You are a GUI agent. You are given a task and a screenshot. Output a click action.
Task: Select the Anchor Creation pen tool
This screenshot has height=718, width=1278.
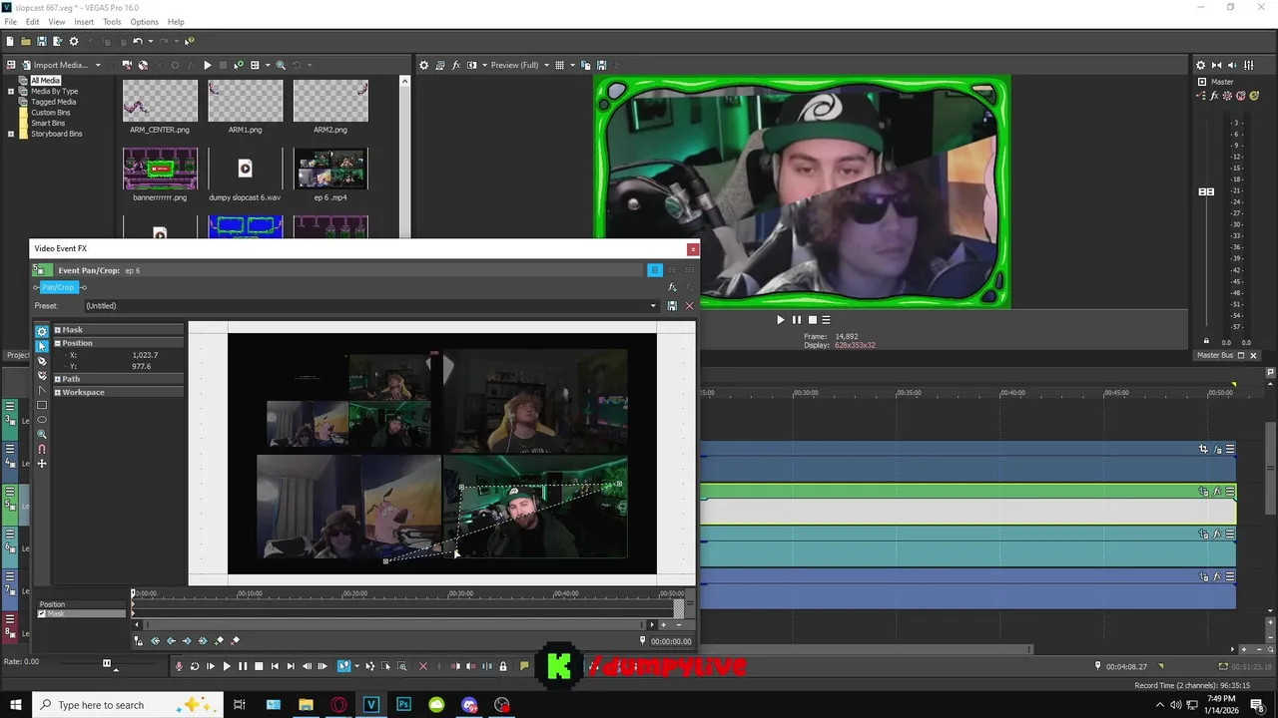click(x=41, y=361)
